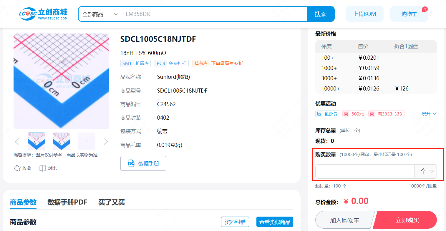Switch to the 数据手册PDF tab

point(67,202)
